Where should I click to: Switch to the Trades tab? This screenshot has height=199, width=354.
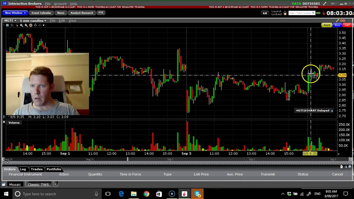pos(37,169)
